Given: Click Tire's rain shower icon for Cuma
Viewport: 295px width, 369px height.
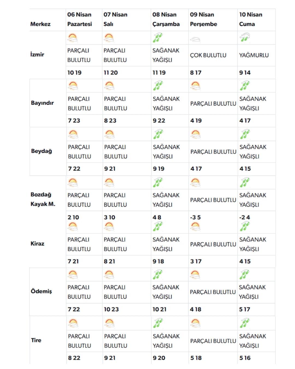Looking at the screenshot, I should click(245, 323).
